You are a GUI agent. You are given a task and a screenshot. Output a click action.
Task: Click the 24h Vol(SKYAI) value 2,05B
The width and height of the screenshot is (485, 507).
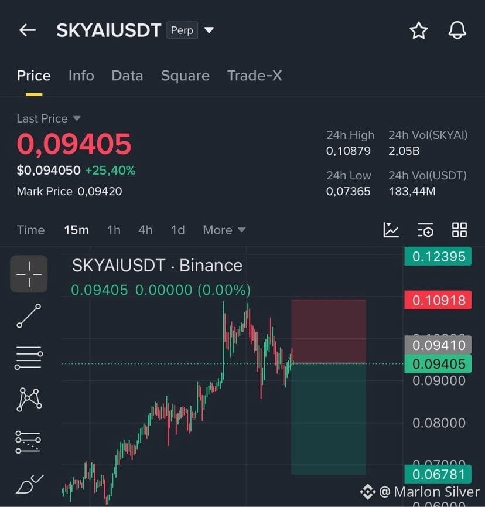point(404,151)
